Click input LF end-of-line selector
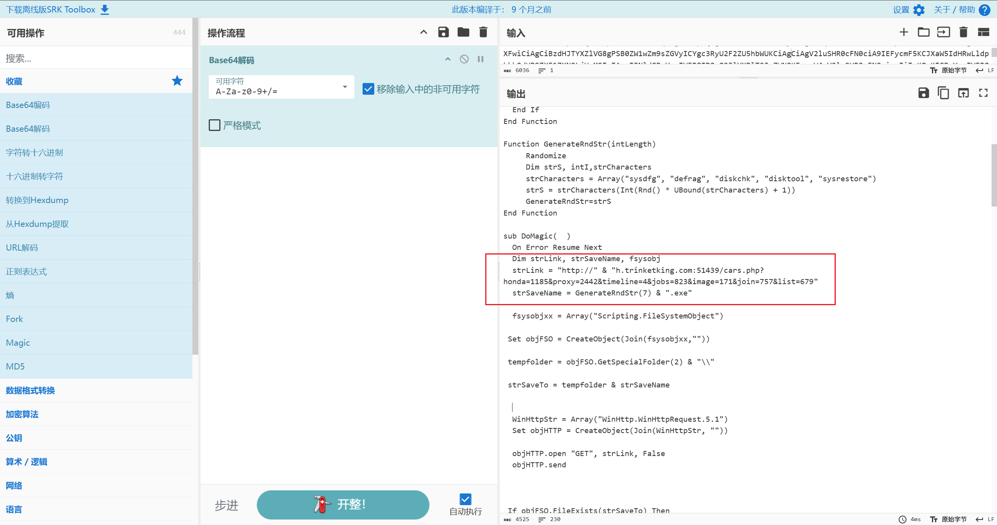The height and width of the screenshot is (525, 997). coord(985,71)
